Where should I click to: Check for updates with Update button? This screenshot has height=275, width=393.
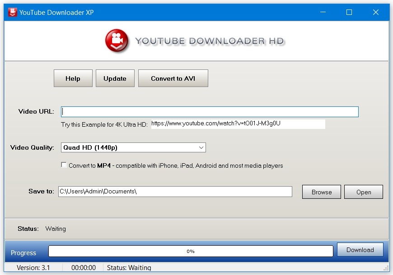[x=115, y=78]
